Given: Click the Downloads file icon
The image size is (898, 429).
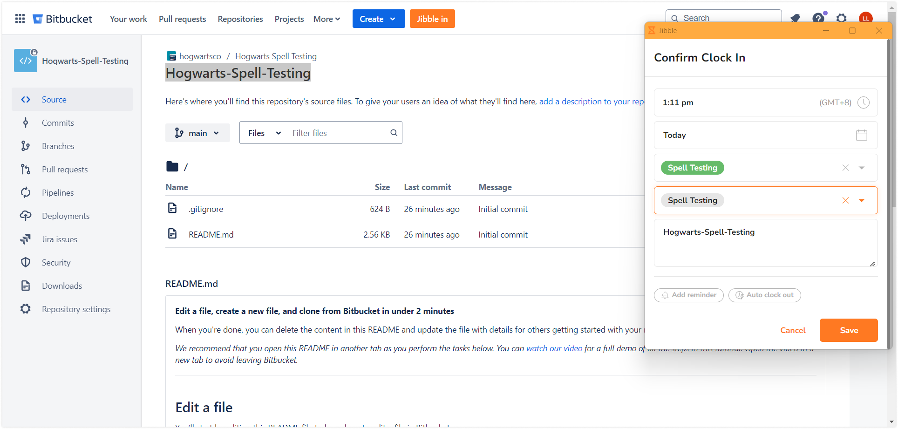Looking at the screenshot, I should click(26, 286).
